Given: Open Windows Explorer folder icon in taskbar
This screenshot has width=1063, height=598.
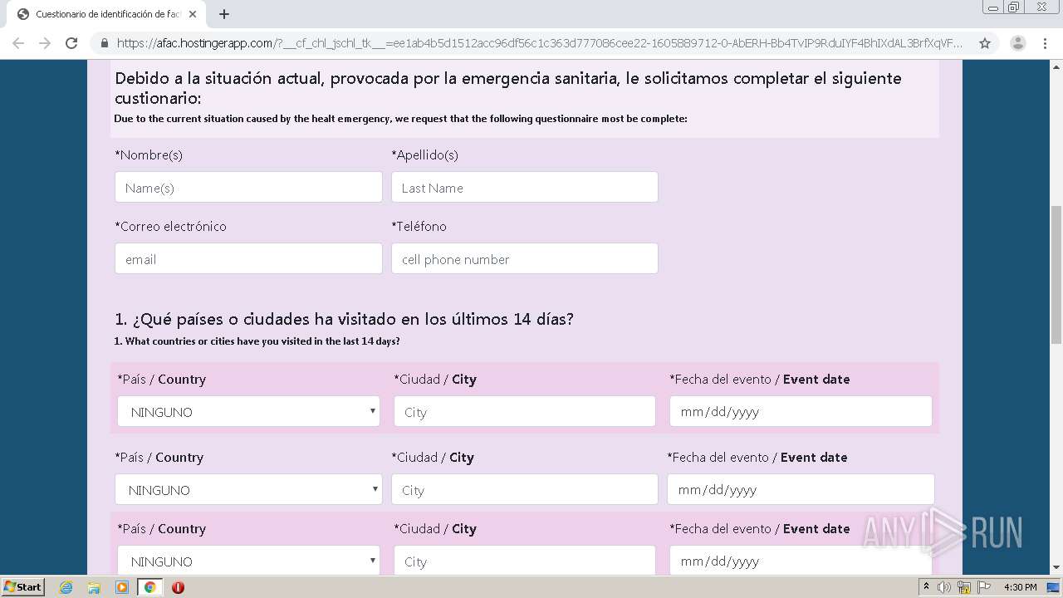Looking at the screenshot, I should point(94,587).
